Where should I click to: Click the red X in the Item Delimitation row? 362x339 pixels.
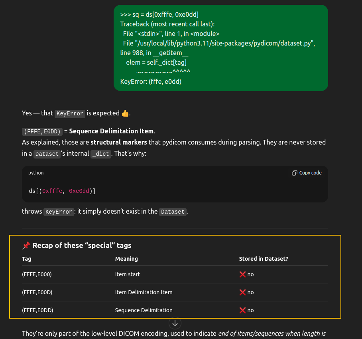[242, 292]
